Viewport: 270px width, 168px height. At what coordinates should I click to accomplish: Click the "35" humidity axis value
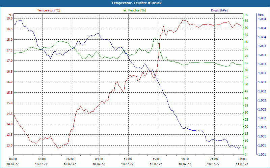[x=246, y=106]
